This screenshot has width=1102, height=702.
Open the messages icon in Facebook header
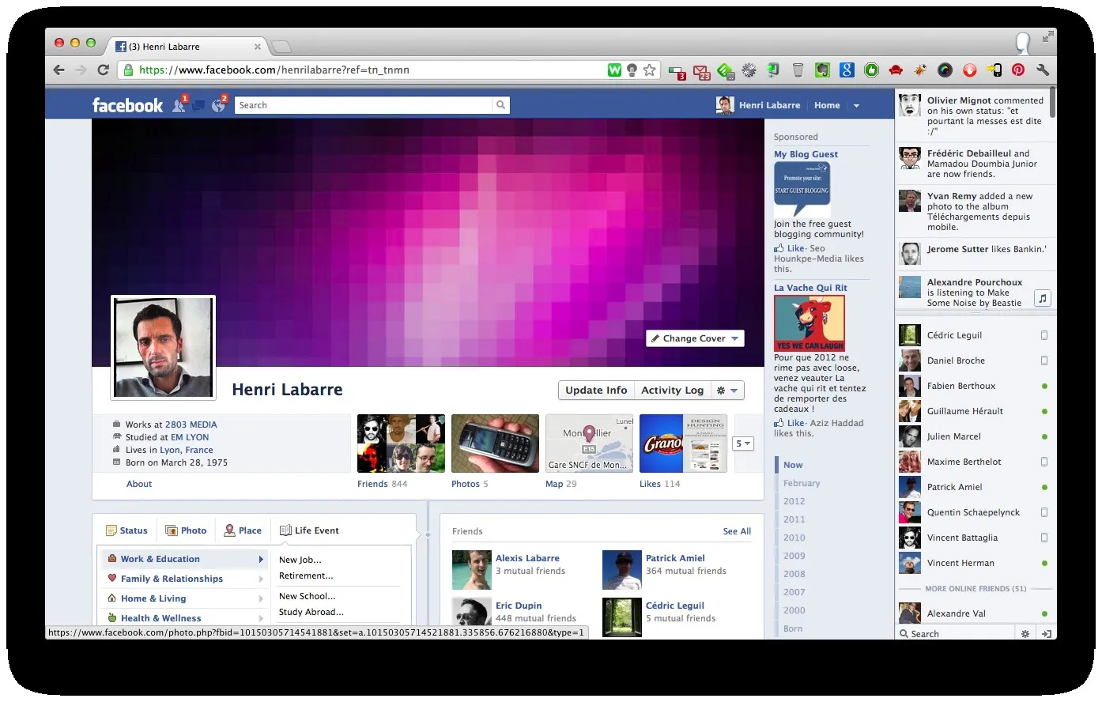point(198,105)
